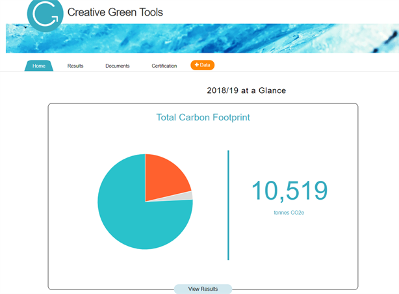Click the 10,519 carbon total figure
This screenshot has height=294, width=399.
click(289, 191)
